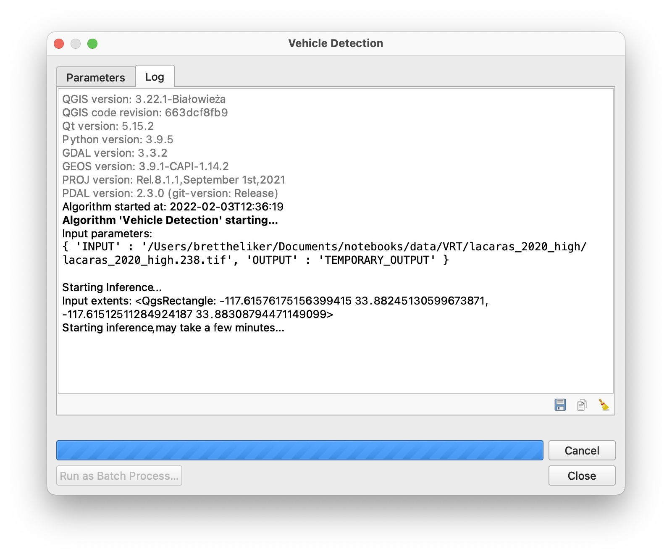The height and width of the screenshot is (557, 672).
Task: Copy log entries icon
Action: click(x=582, y=405)
